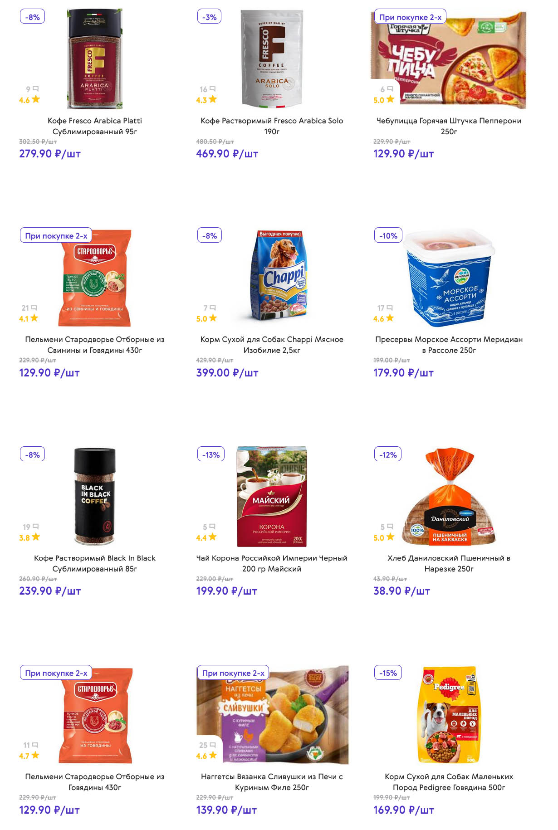Image resolution: width=558 pixels, height=830 pixels.
Task: Click the rating star on Chappi dog food
Action: pos(213,318)
